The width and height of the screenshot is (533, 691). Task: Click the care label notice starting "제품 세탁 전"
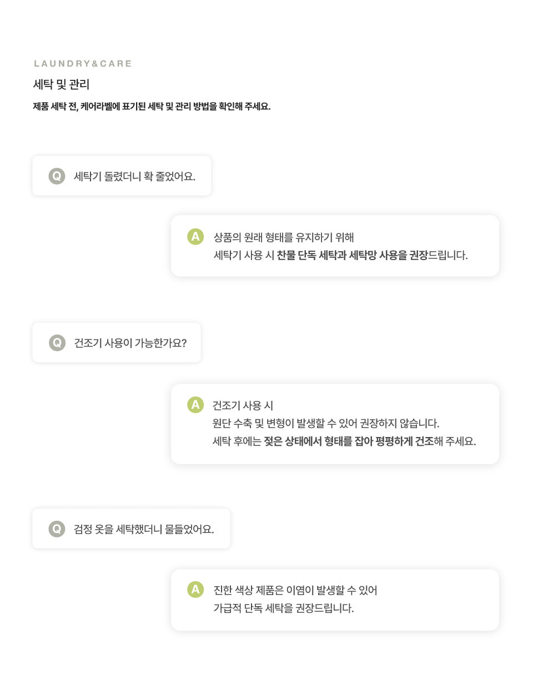click(x=152, y=106)
